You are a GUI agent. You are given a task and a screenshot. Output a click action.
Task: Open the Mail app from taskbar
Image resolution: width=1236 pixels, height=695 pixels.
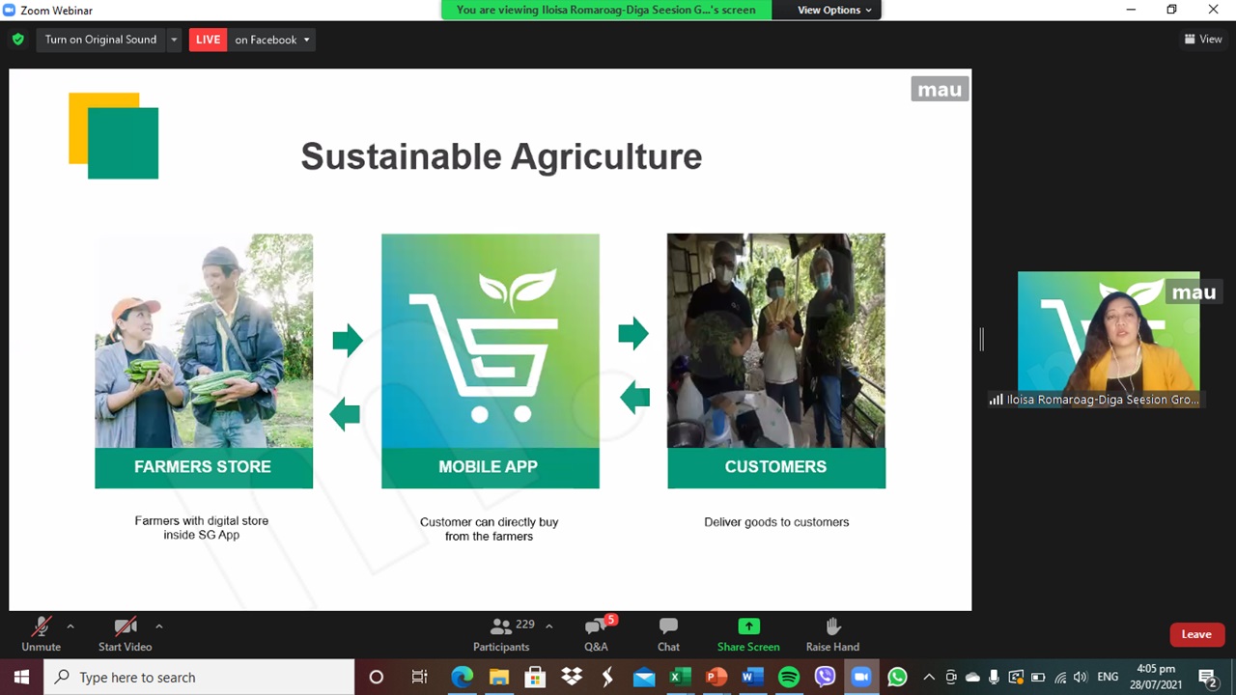click(644, 677)
